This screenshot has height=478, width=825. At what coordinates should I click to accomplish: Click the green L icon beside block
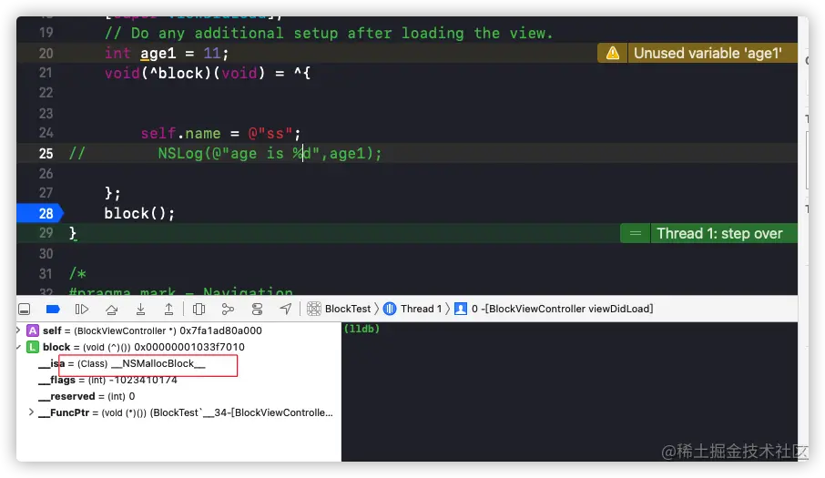[x=33, y=347]
